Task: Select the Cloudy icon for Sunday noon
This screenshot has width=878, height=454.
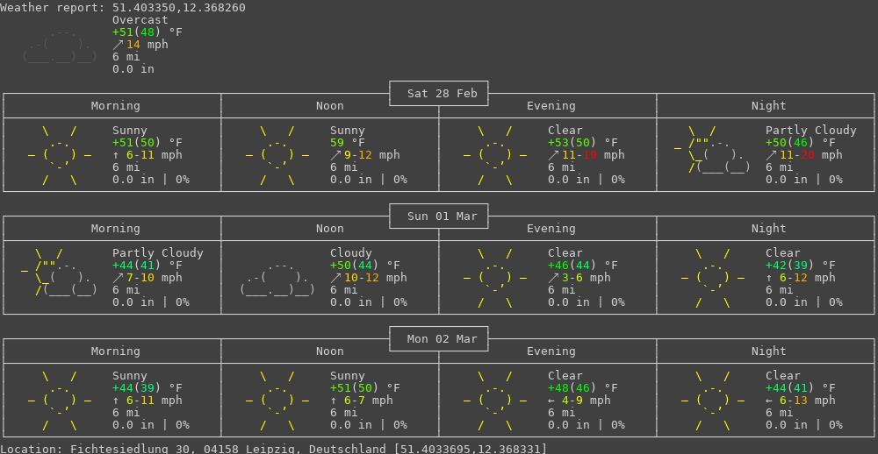Action: [x=277, y=278]
